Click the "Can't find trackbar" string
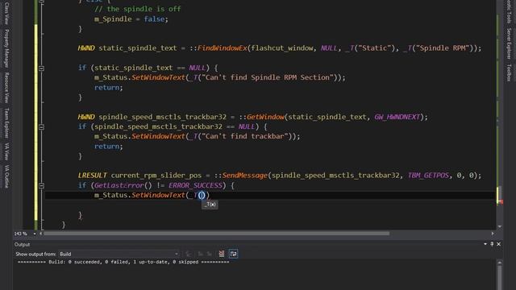Screen dimensions: 516x290 pos(245,136)
